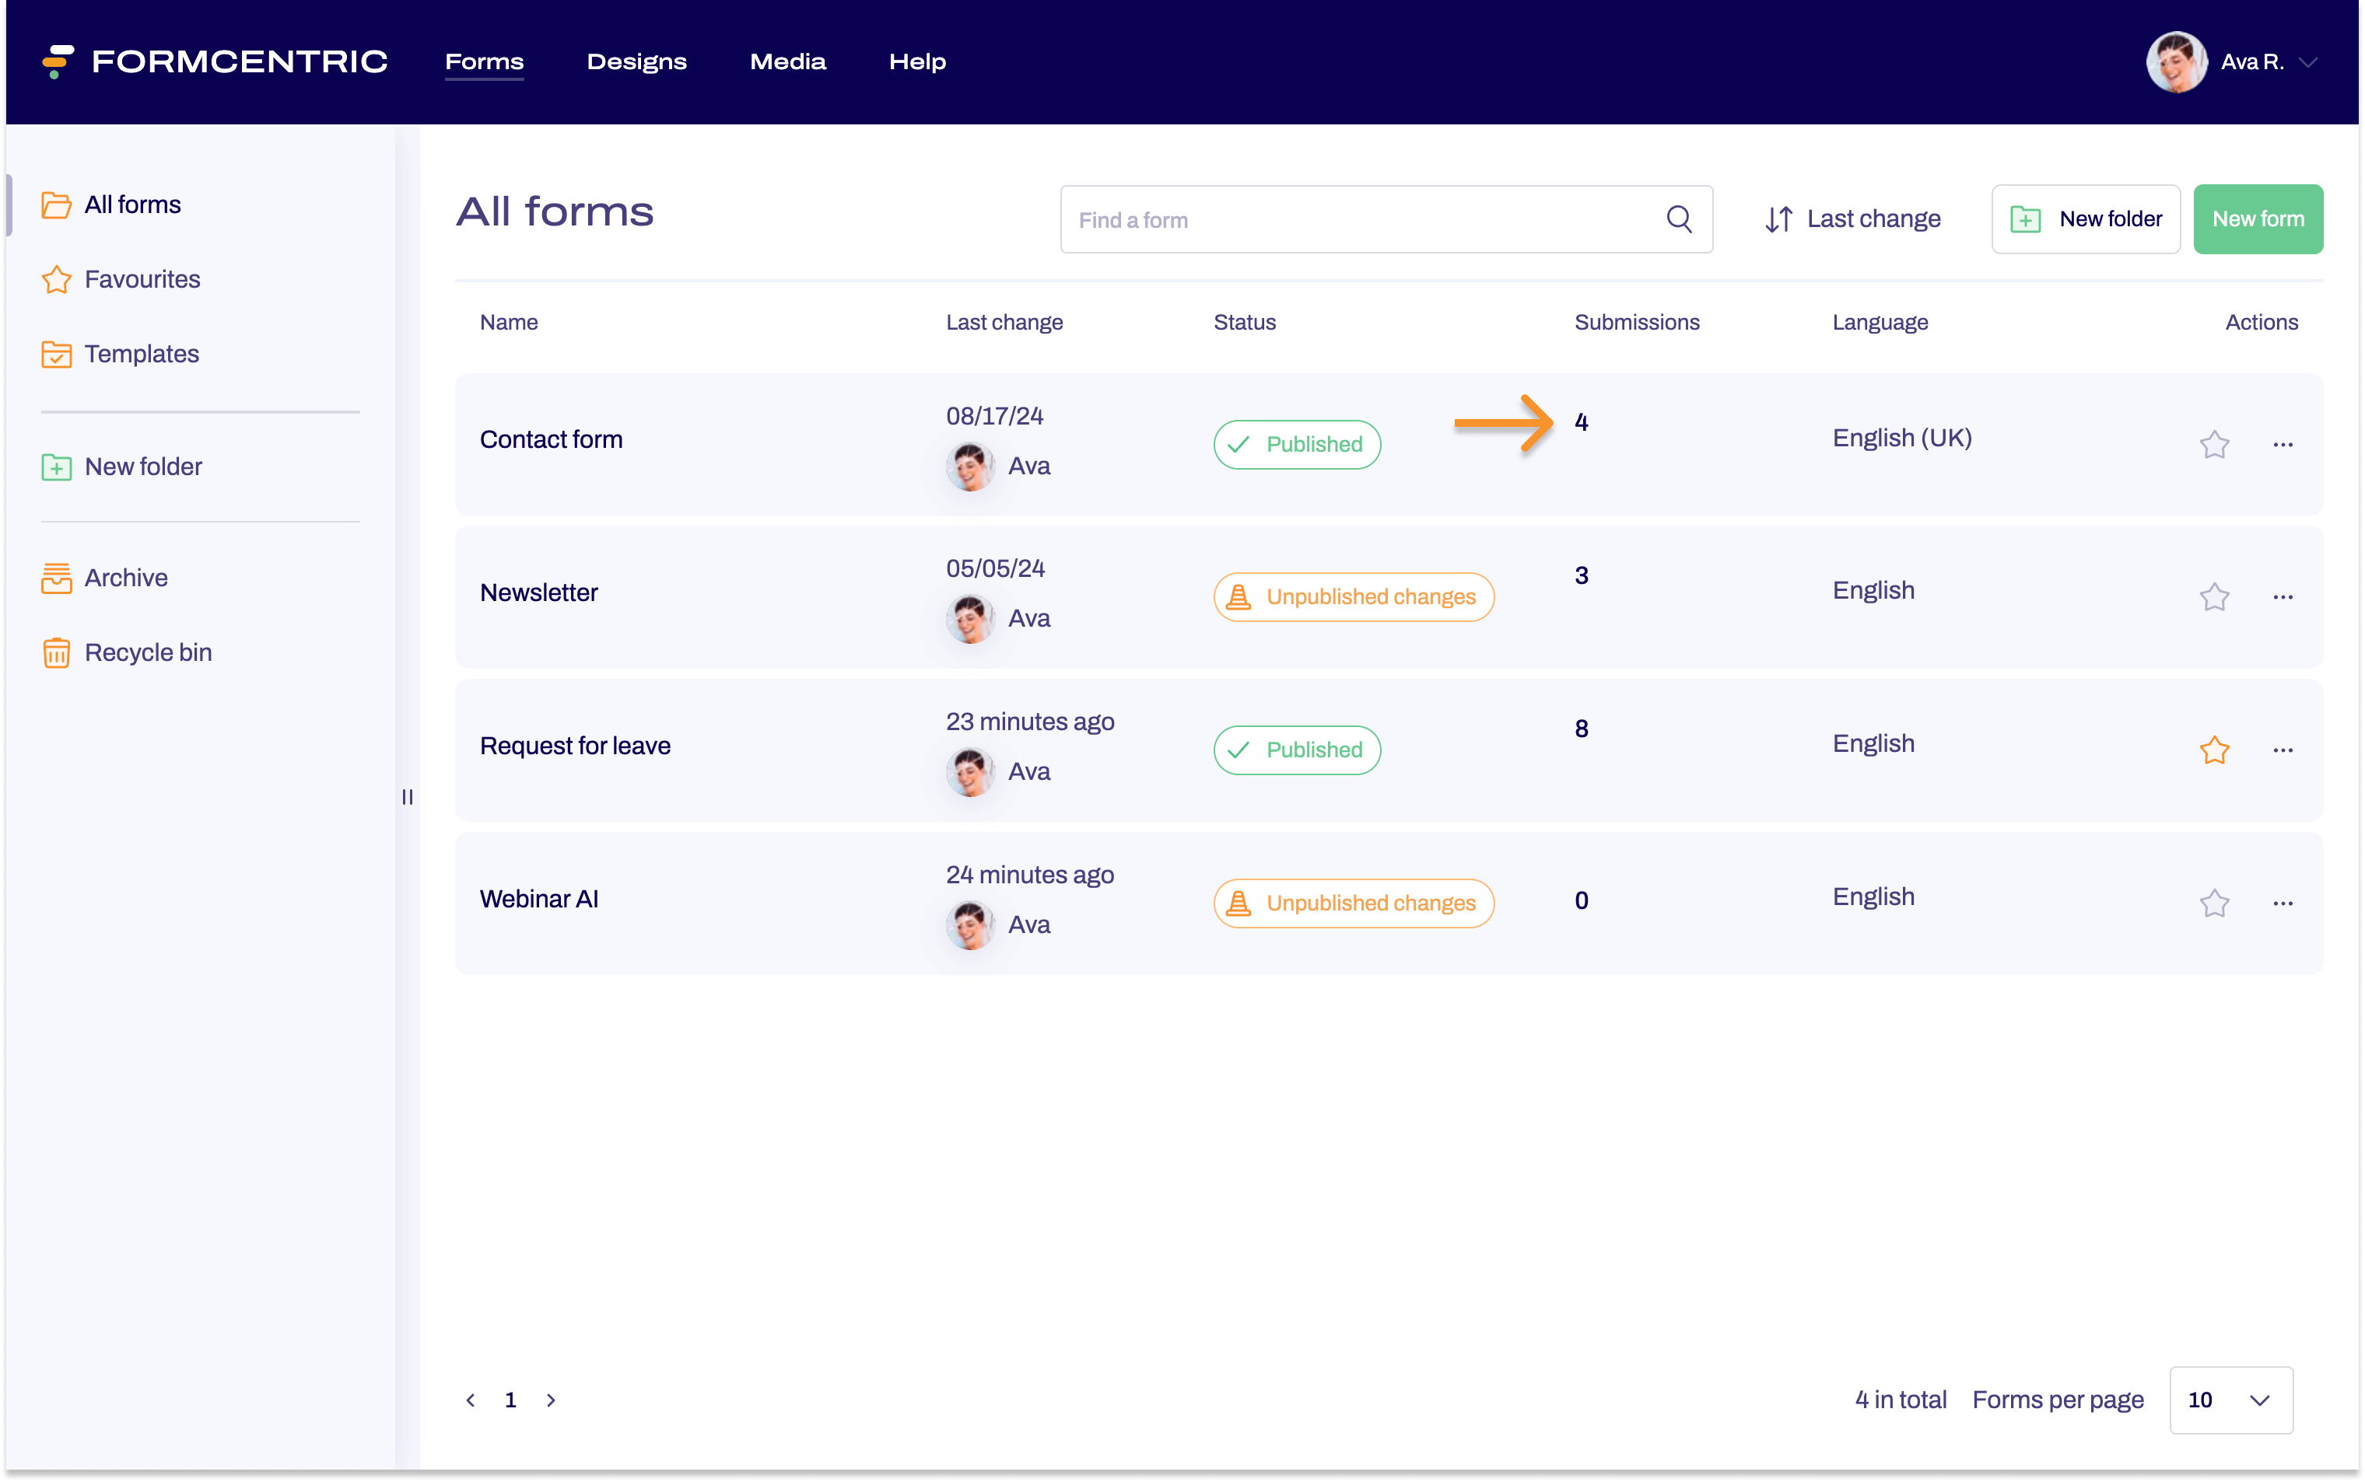Click the favourite star icon on Request for leave
2365x1482 pixels.
(x=2215, y=748)
